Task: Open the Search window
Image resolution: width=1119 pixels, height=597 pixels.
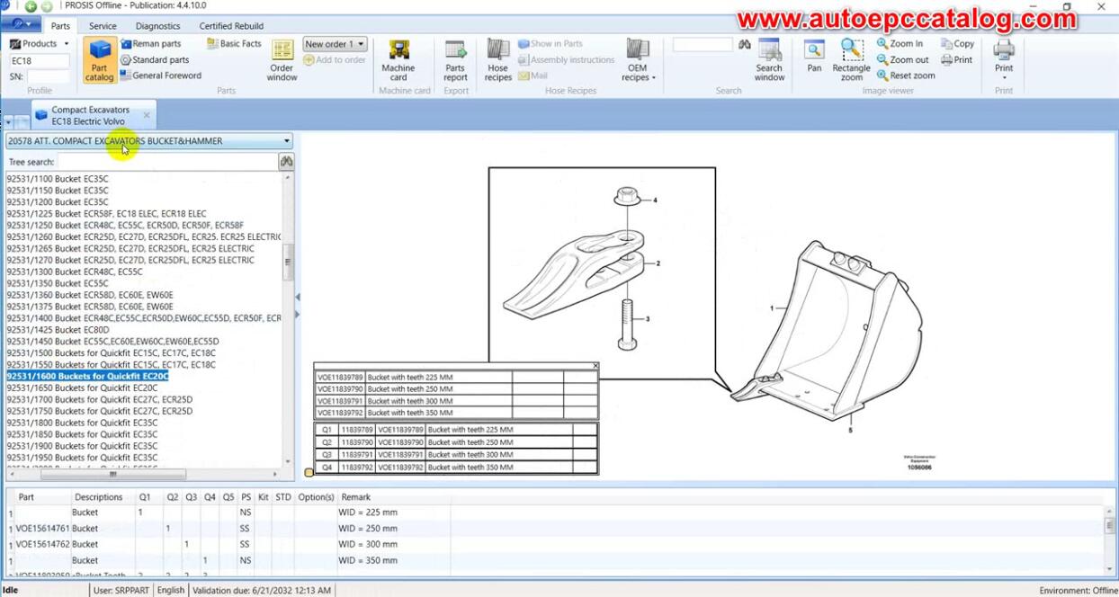Action: tap(769, 60)
